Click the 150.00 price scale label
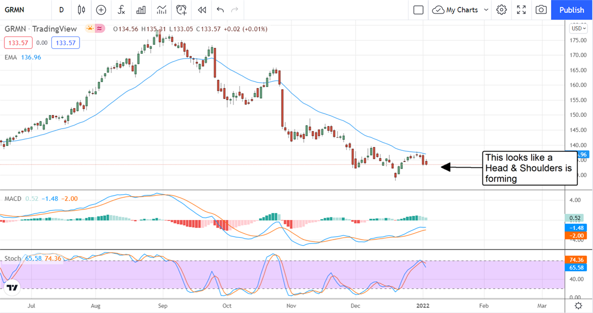Viewport: 593px width, 313px height. pos(577,115)
